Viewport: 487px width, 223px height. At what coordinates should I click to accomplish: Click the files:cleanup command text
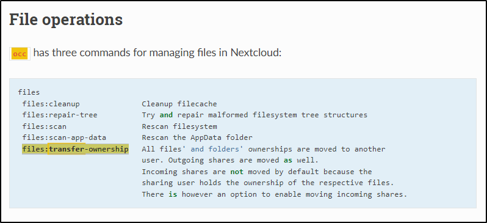(51, 104)
